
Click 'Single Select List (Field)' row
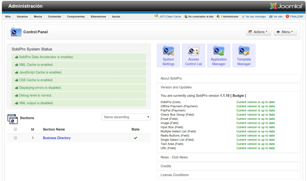(x=177, y=140)
